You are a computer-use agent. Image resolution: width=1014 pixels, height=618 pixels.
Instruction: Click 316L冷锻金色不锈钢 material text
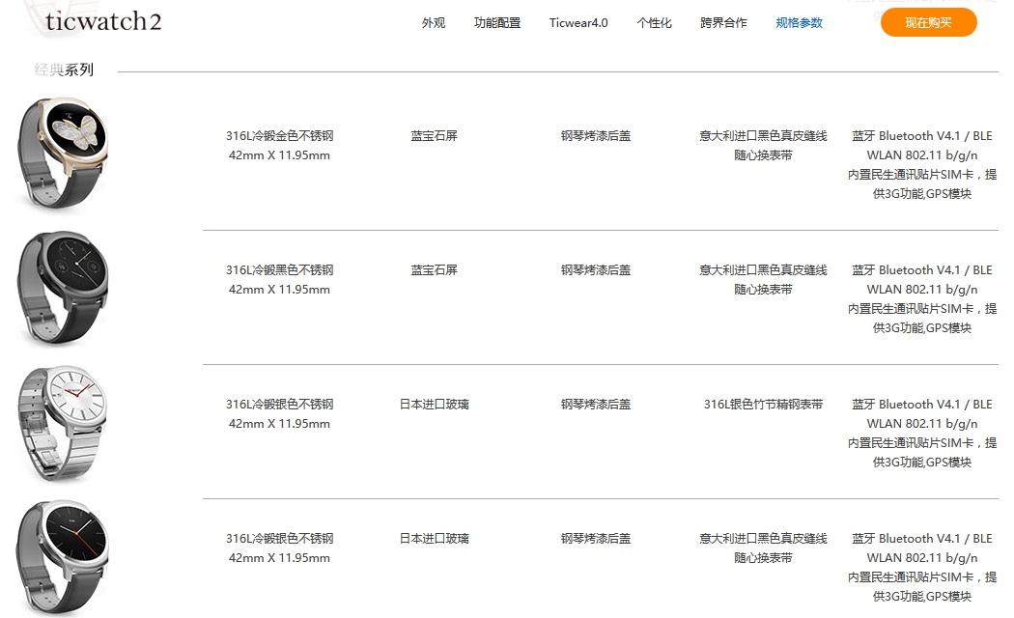(x=280, y=136)
